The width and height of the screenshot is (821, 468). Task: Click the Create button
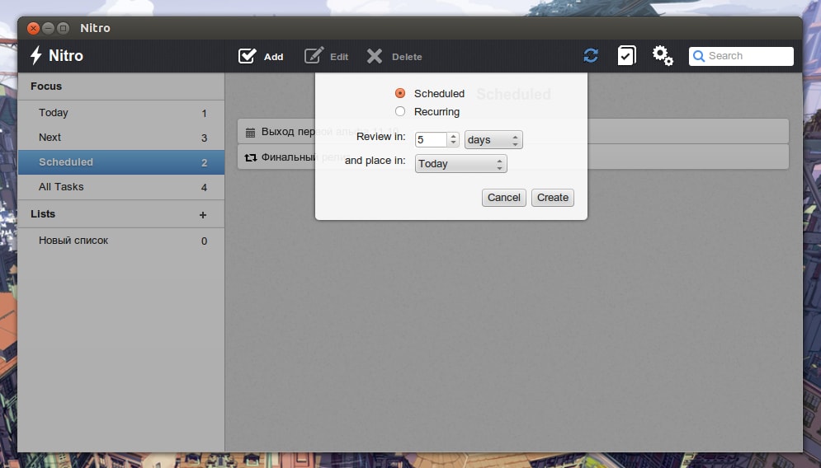click(552, 198)
